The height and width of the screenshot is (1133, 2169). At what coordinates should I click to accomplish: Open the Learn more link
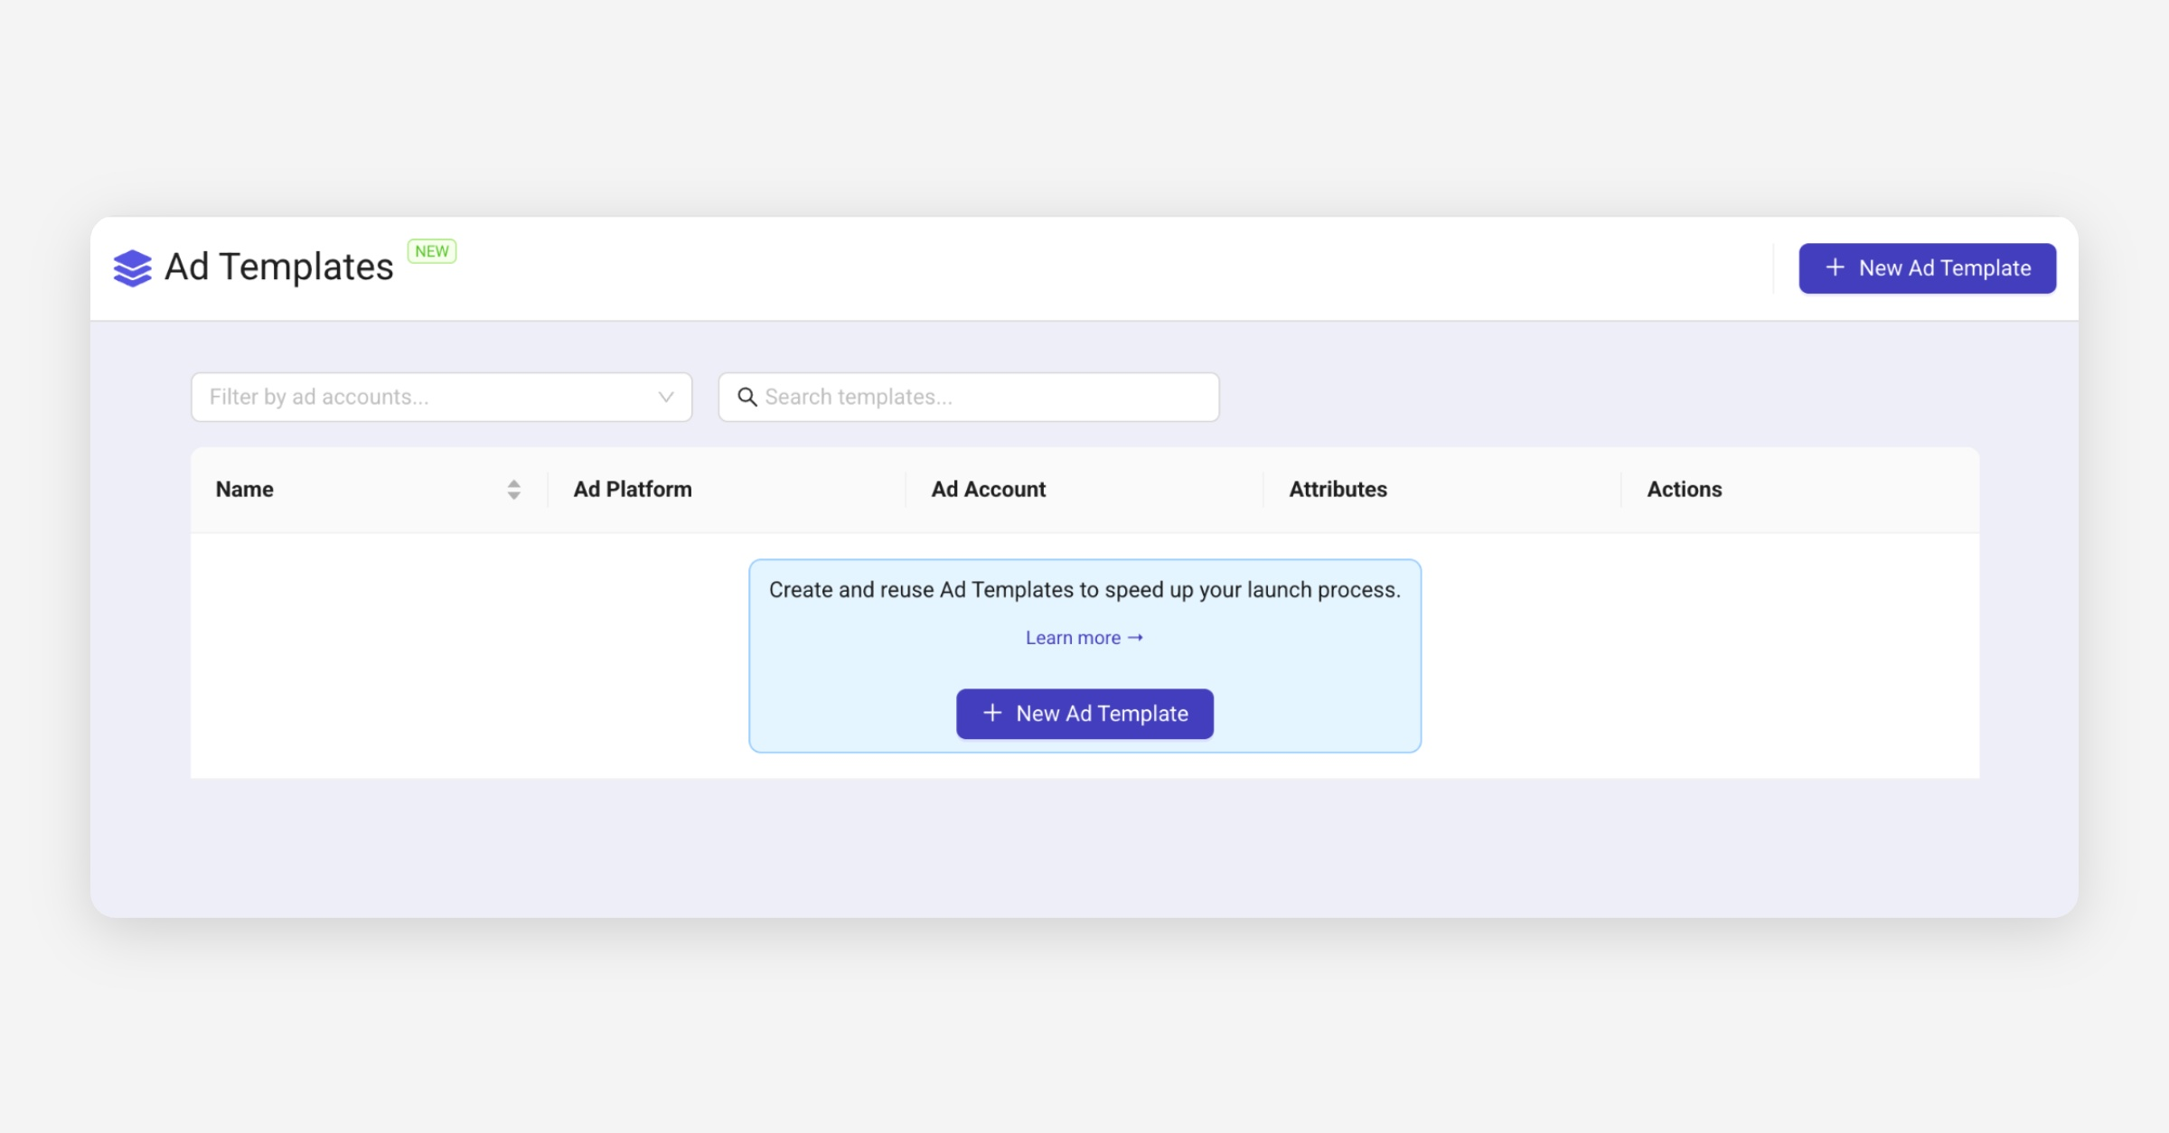1073,638
